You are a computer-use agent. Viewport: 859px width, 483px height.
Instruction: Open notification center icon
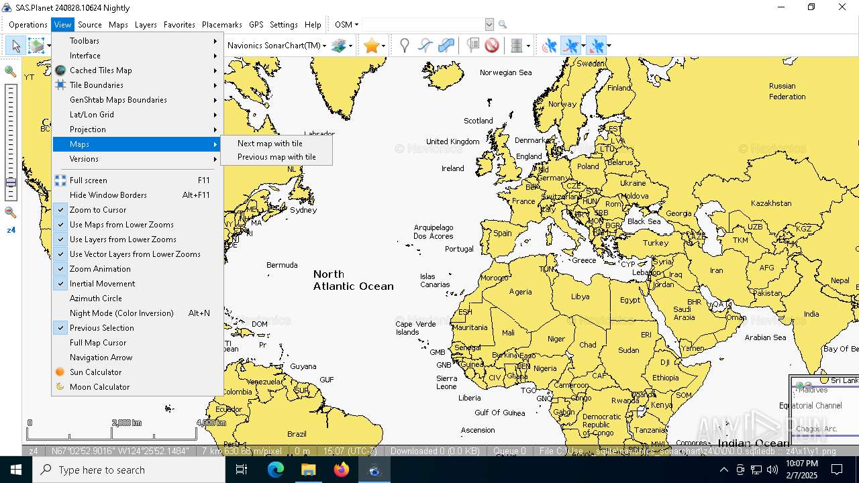(x=837, y=470)
